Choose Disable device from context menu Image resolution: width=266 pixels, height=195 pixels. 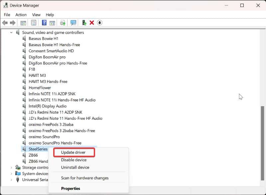tap(74, 160)
